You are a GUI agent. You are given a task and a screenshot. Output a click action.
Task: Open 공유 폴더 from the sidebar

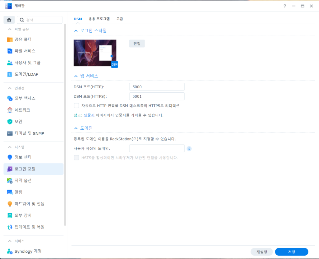(23, 39)
